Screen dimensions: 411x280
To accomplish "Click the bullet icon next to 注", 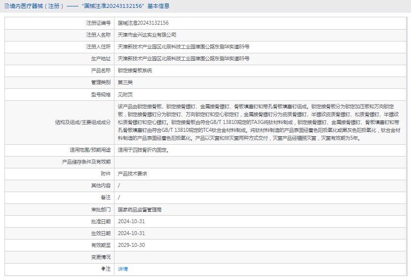I will point(103,269).
